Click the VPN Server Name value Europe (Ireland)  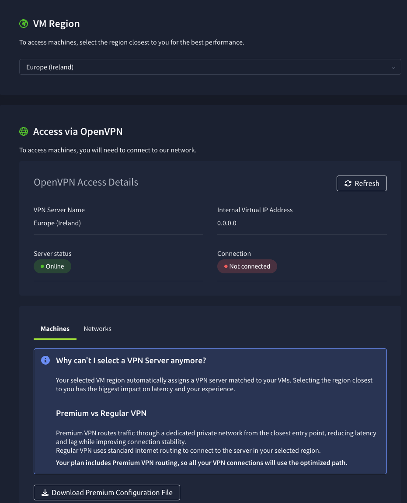pos(57,223)
